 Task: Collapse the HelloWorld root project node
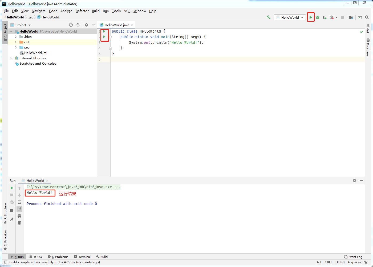click(11, 31)
